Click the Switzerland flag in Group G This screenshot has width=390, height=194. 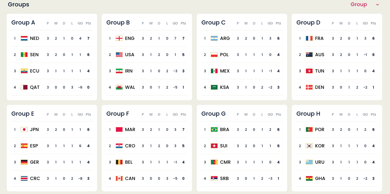point(214,146)
